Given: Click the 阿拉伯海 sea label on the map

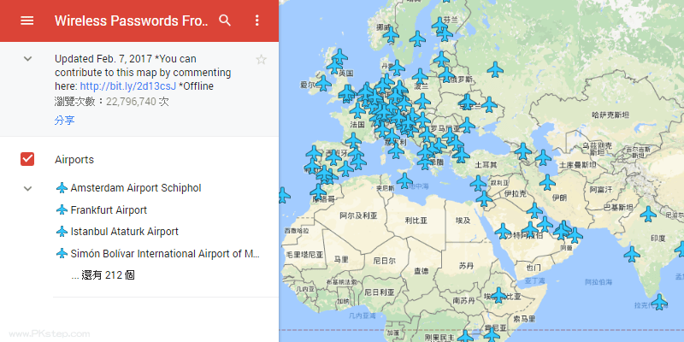Looking at the screenshot, I should (598, 282).
